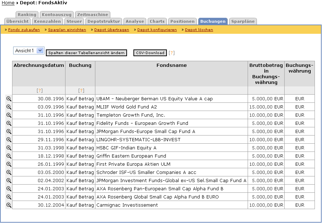This screenshot has height=223, width=322.
Task: Click magnifier for Griffin Eastern European Fund
Action: [9, 156]
